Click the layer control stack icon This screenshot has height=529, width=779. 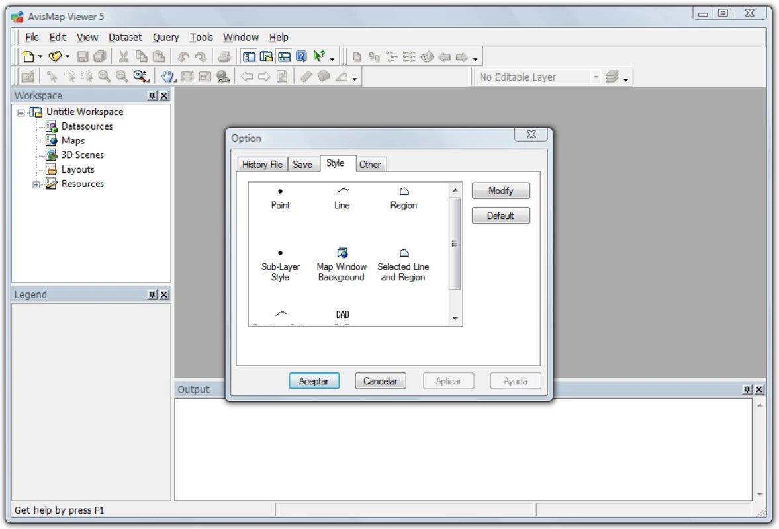point(613,77)
